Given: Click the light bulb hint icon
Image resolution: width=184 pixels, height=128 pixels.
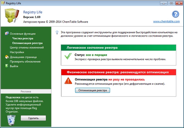Looking at the screenshot, I should 57,32.
